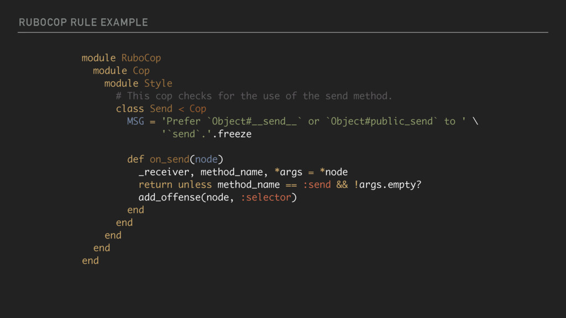Click the Object#__send__ text in the string
Screen dimensions: 566x318
254,121
